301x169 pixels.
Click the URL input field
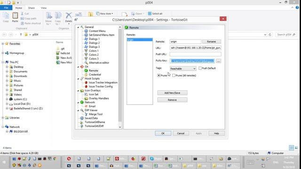pos(196,48)
